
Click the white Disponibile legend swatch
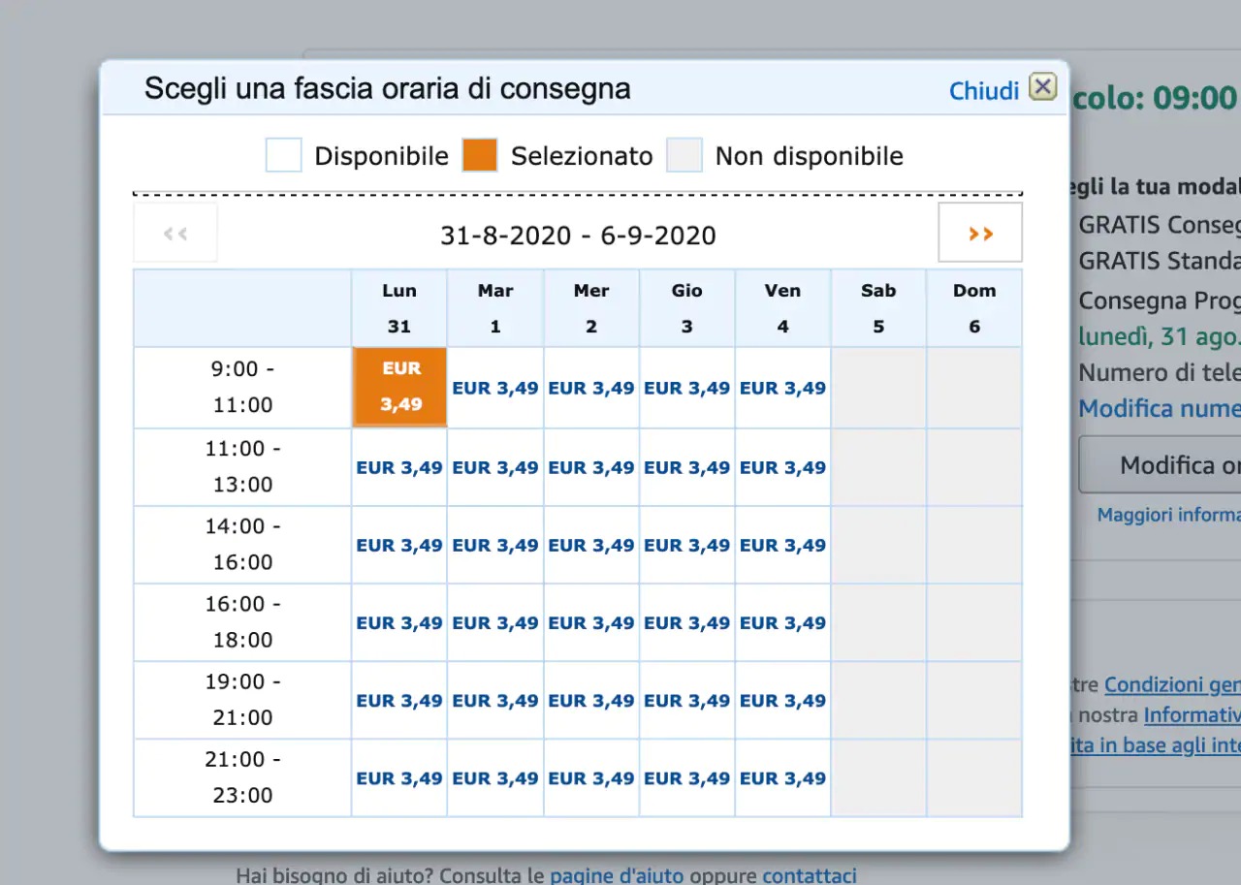[284, 155]
